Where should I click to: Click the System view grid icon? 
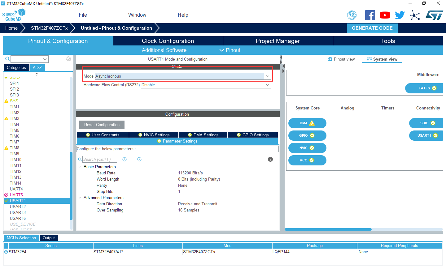coord(369,59)
